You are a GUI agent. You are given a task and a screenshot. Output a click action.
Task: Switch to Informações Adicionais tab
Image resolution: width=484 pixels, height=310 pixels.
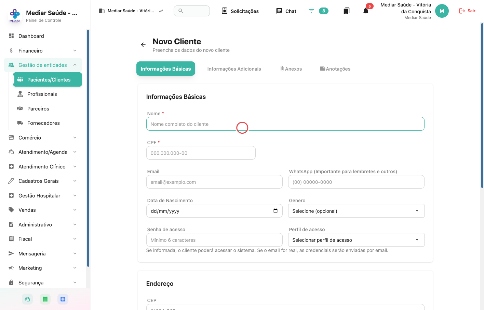tap(234, 69)
